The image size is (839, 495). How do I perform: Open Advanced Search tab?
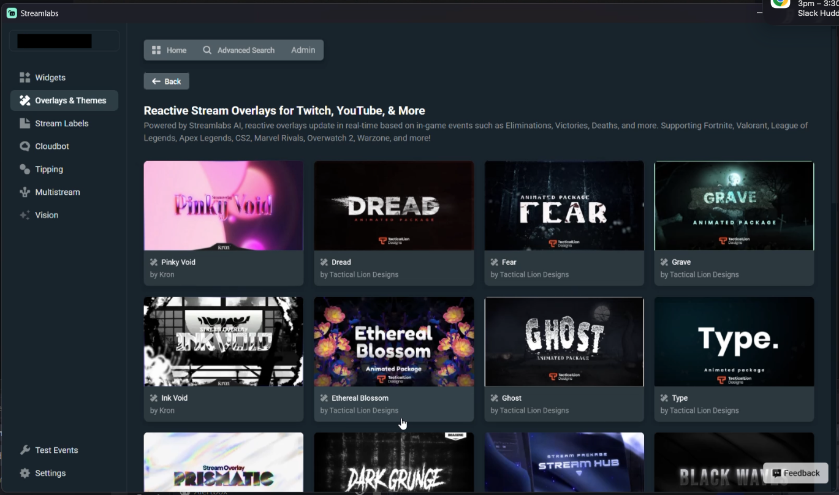click(238, 50)
